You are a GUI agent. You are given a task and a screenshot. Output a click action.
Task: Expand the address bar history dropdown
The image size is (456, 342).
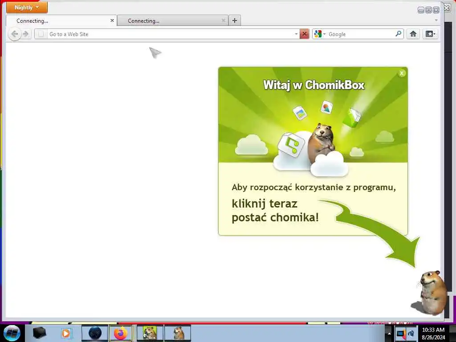click(296, 34)
